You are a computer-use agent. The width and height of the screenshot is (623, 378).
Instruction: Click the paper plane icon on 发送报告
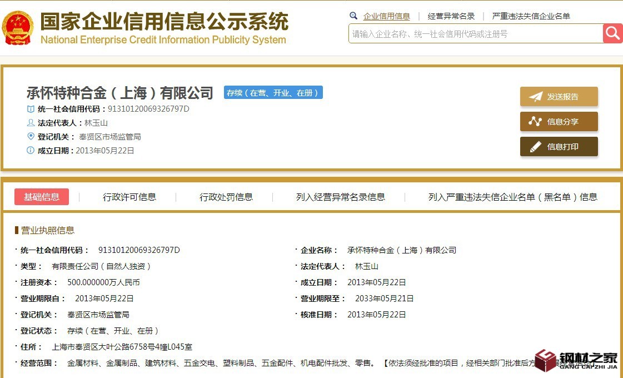click(535, 97)
